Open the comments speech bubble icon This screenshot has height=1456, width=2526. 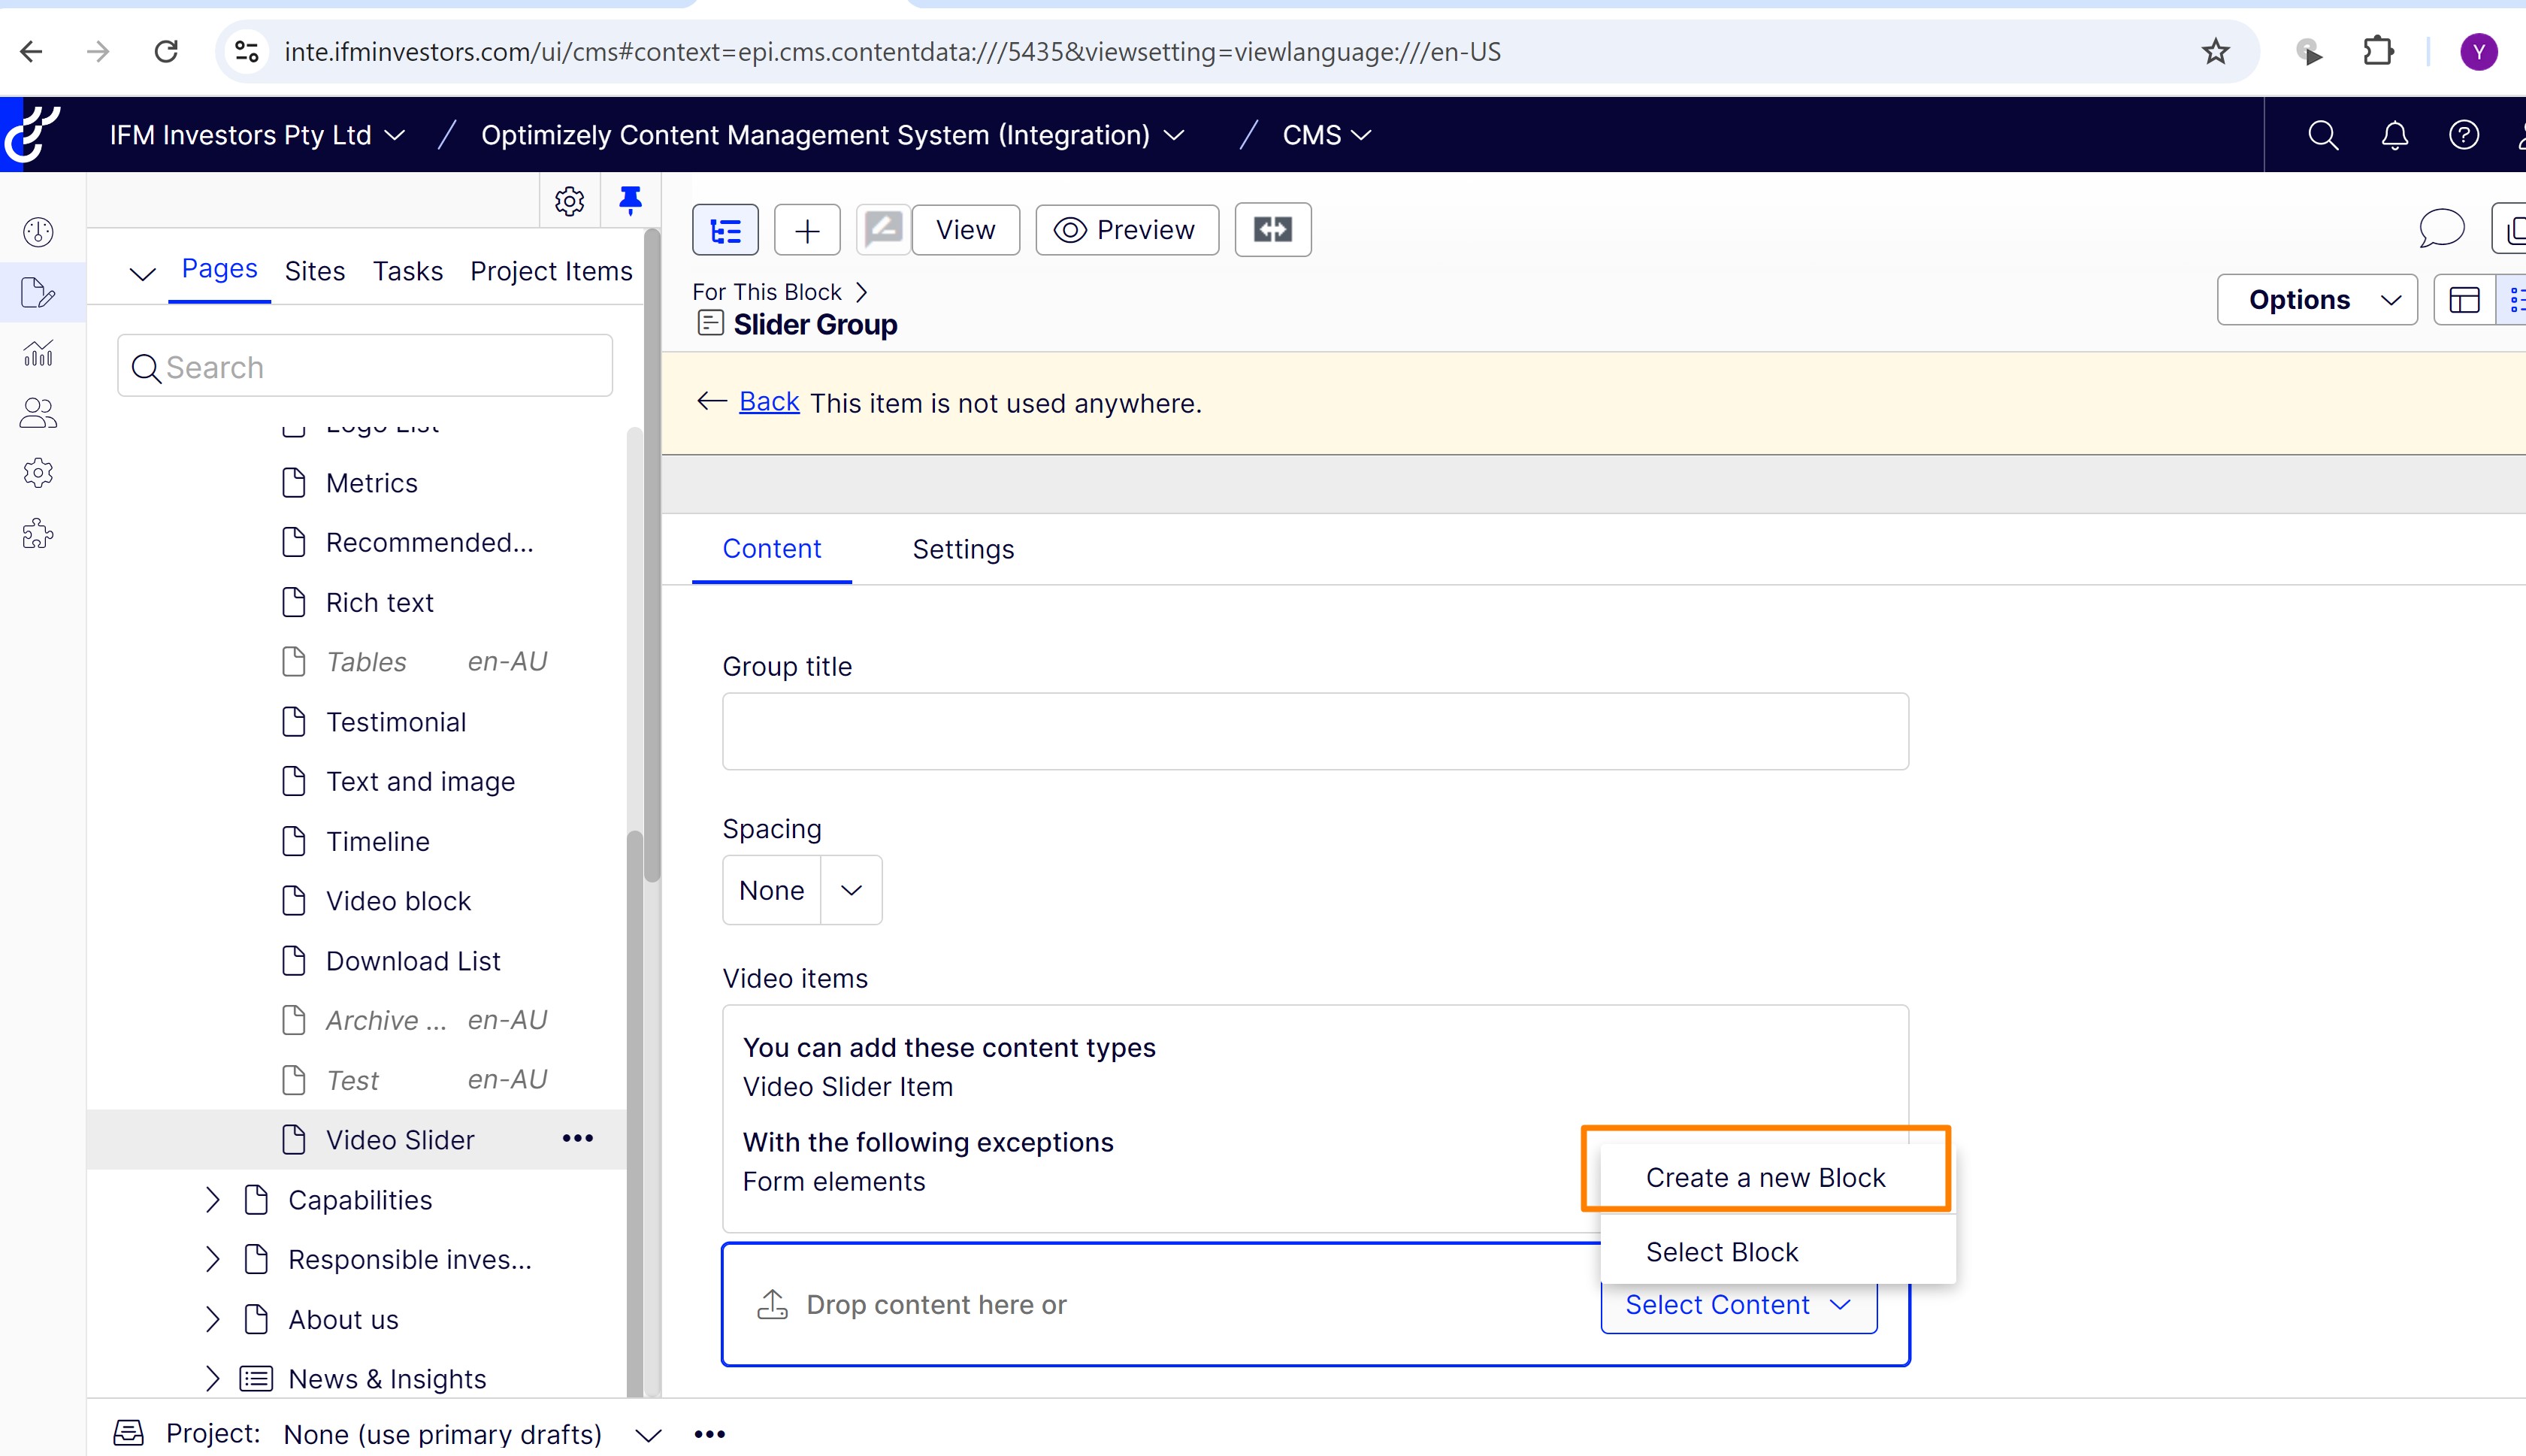click(x=2440, y=229)
